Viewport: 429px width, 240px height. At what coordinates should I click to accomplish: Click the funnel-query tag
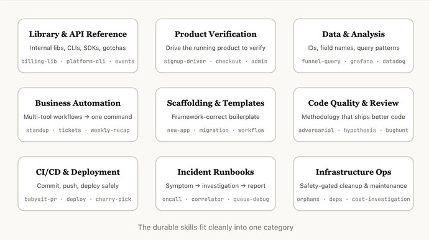321,62
